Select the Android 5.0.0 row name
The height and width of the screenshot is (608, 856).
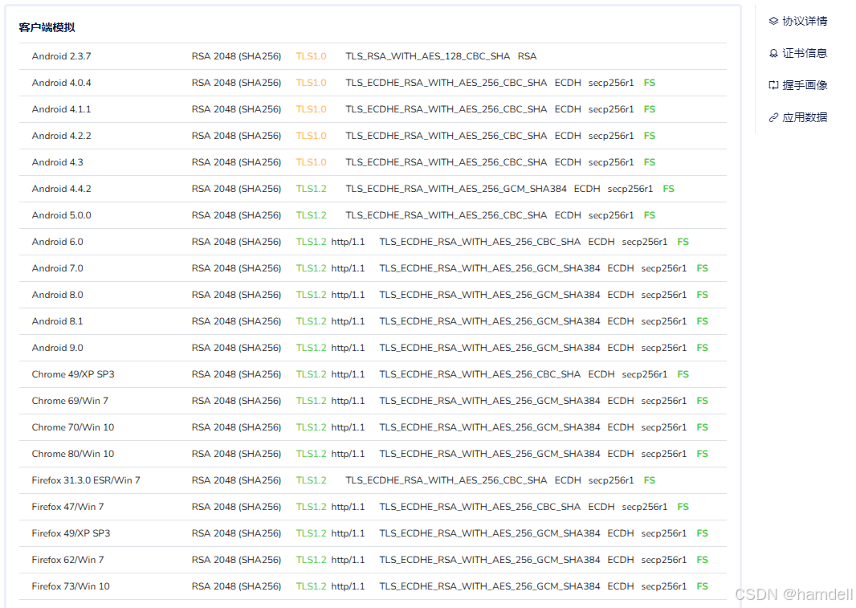click(61, 215)
